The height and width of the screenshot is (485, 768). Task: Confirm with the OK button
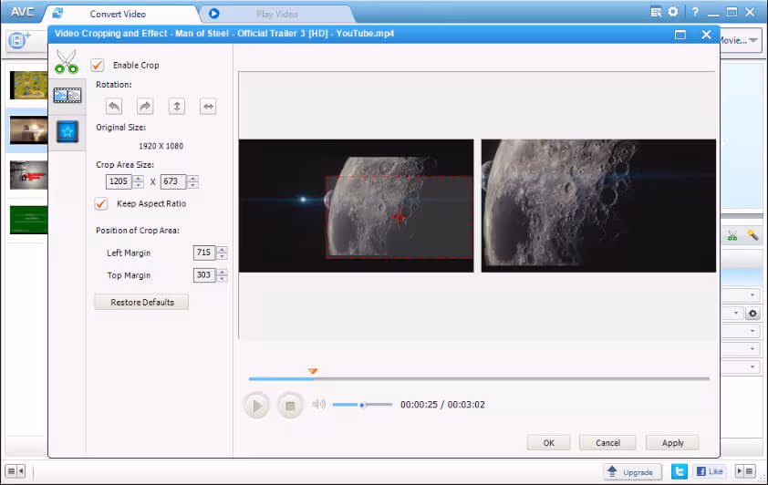coord(548,443)
